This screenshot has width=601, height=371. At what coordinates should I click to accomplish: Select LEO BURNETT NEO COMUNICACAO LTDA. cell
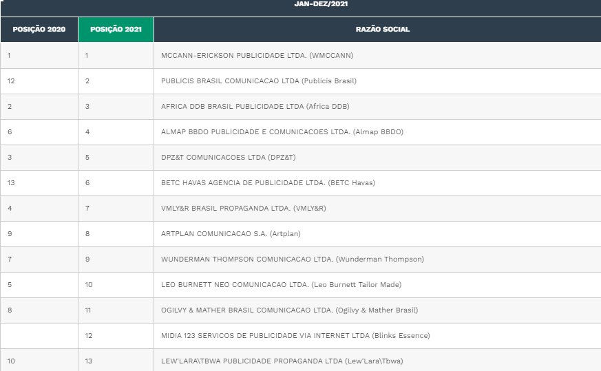[377, 285]
